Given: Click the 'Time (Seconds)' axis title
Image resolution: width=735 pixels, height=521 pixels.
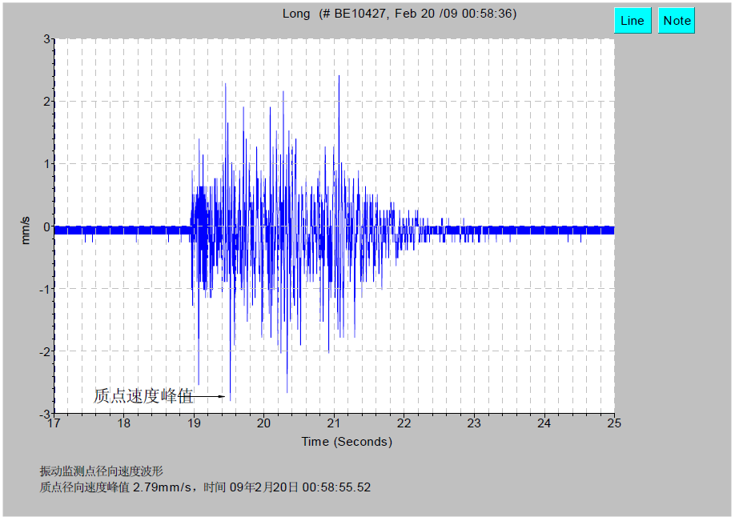Looking at the screenshot, I should pos(347,442).
